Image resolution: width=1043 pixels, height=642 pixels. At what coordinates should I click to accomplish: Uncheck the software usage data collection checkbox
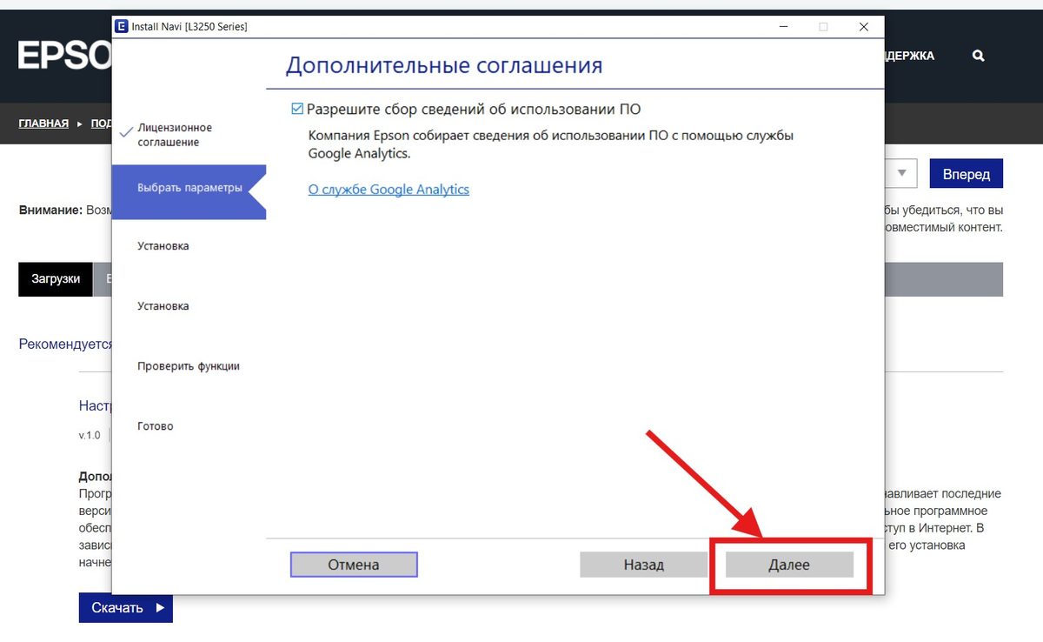click(x=297, y=109)
